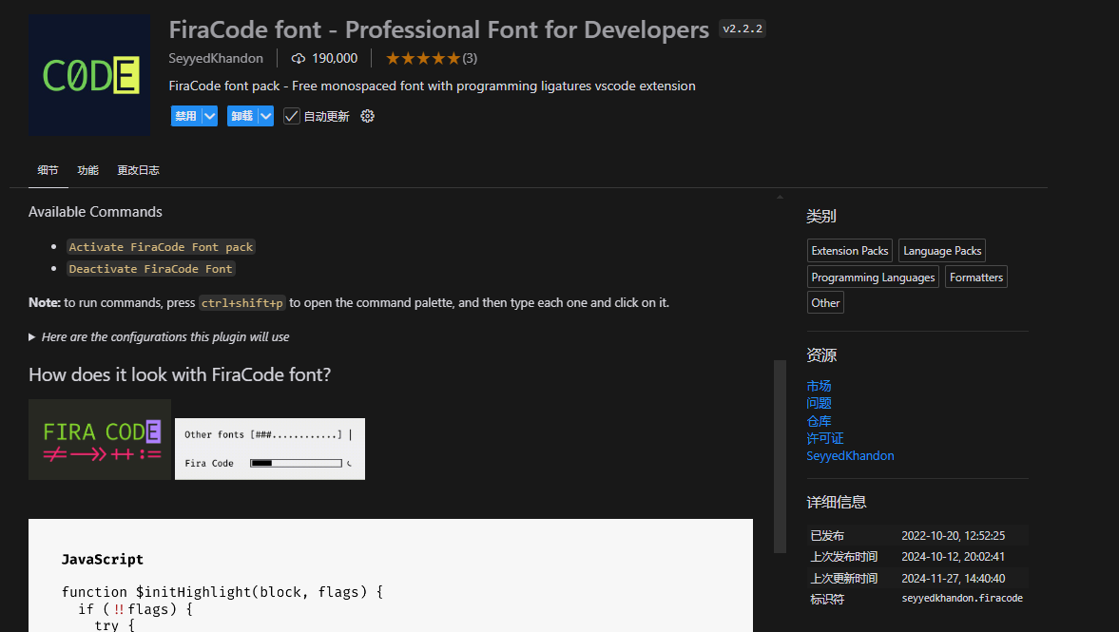Open the 市场 marketplace link
This screenshot has width=1119, height=632.
[819, 386]
